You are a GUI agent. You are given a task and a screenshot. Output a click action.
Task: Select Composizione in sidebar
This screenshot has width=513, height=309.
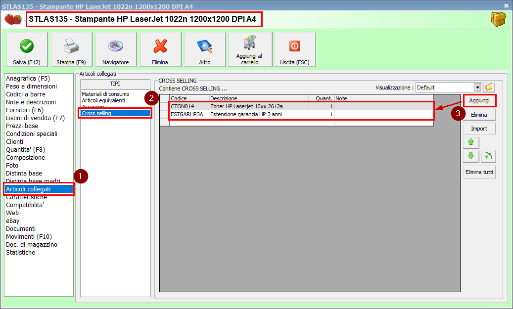[26, 158]
